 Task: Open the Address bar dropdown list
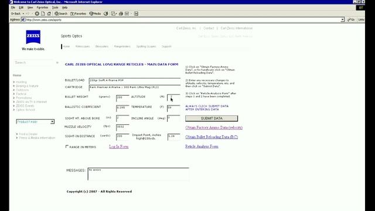pos(342,19)
